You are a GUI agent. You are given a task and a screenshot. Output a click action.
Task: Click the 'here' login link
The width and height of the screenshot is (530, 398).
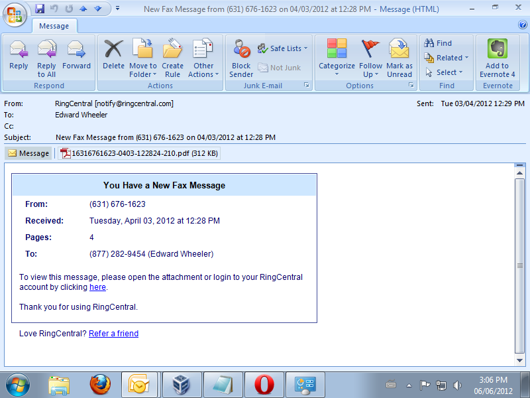pyautogui.click(x=97, y=287)
